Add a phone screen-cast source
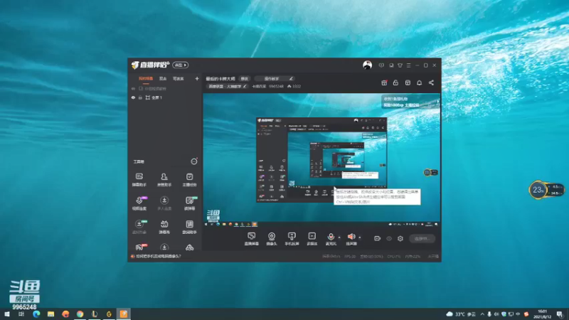Image resolution: width=569 pixels, height=320 pixels. point(292,239)
